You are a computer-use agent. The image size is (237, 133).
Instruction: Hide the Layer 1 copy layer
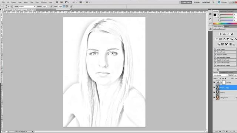[214, 88]
